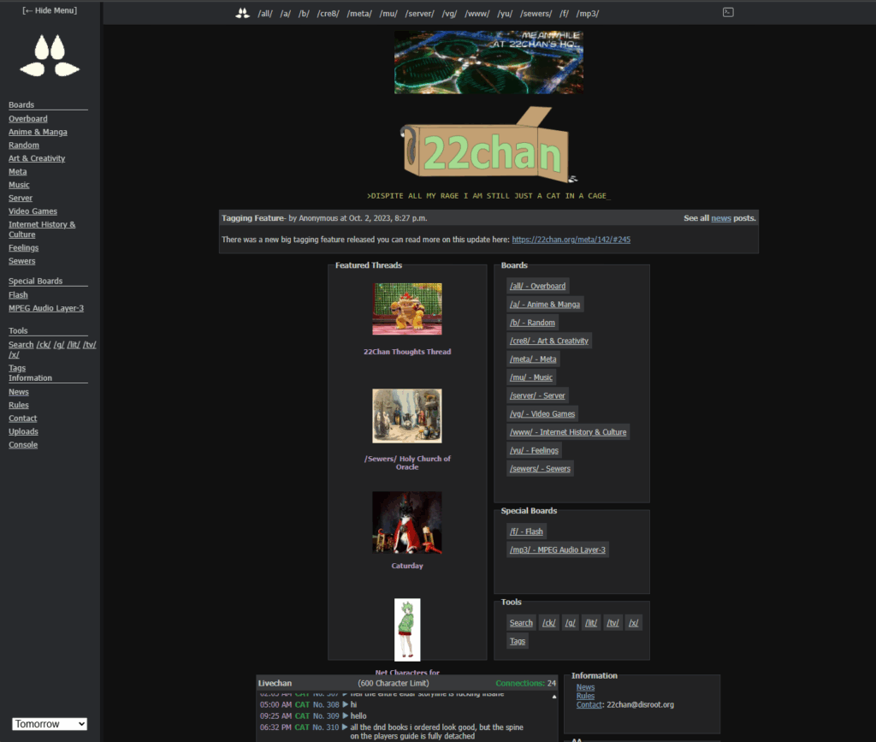
Task: Click Search in the sidebar Tools
Action: click(21, 345)
